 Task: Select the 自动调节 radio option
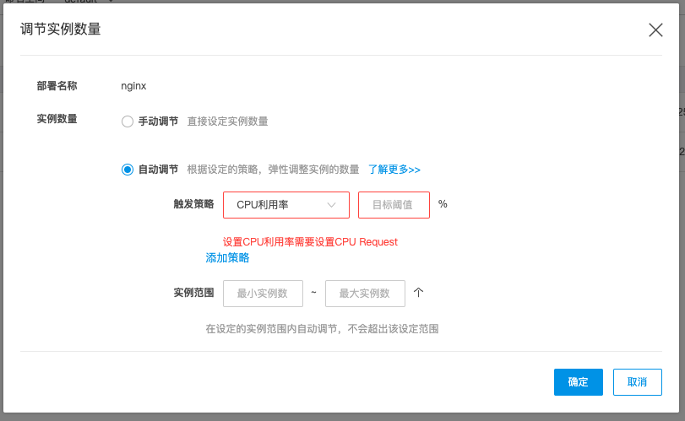coord(128,170)
